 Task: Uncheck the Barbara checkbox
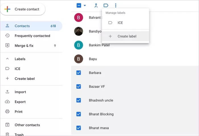pos(79,73)
